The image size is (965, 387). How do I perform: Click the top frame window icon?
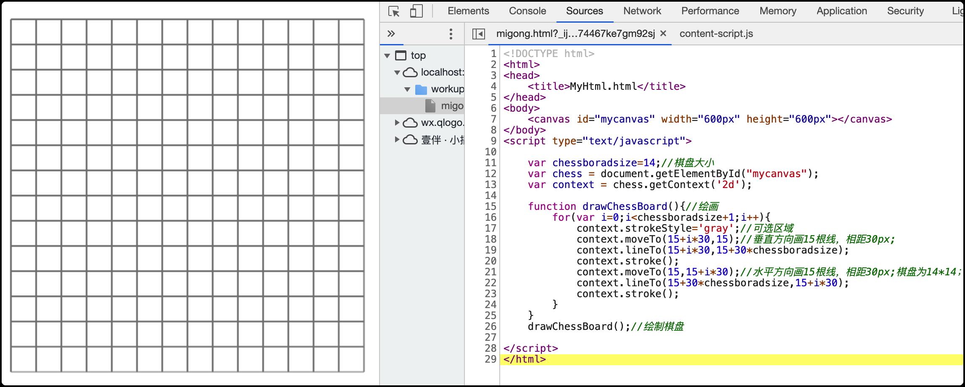[x=401, y=55]
